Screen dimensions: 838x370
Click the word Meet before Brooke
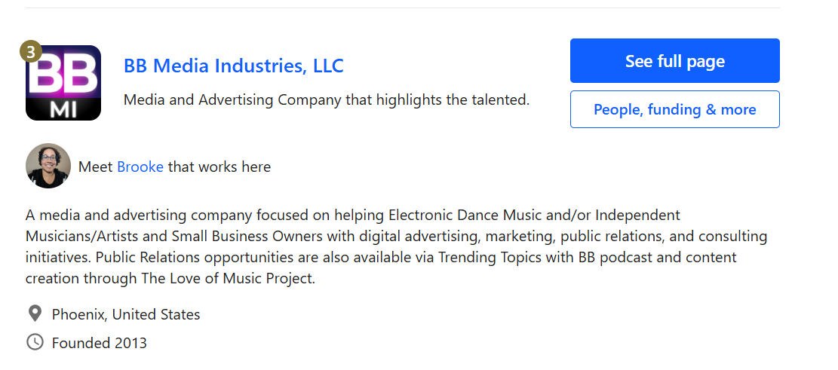click(96, 167)
